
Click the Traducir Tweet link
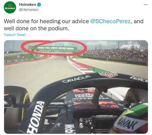[15, 35]
